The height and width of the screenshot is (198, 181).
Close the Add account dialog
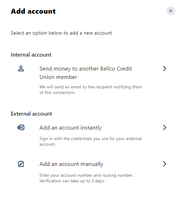[171, 11]
